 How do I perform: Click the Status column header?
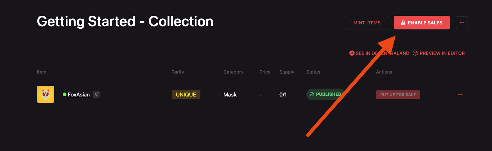coord(313,72)
